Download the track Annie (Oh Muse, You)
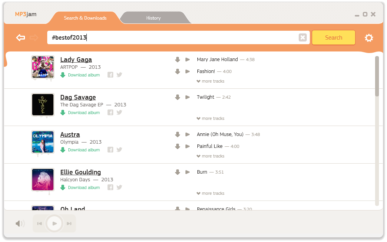Image resolution: width=387 pixels, height=242 pixels. (x=177, y=134)
